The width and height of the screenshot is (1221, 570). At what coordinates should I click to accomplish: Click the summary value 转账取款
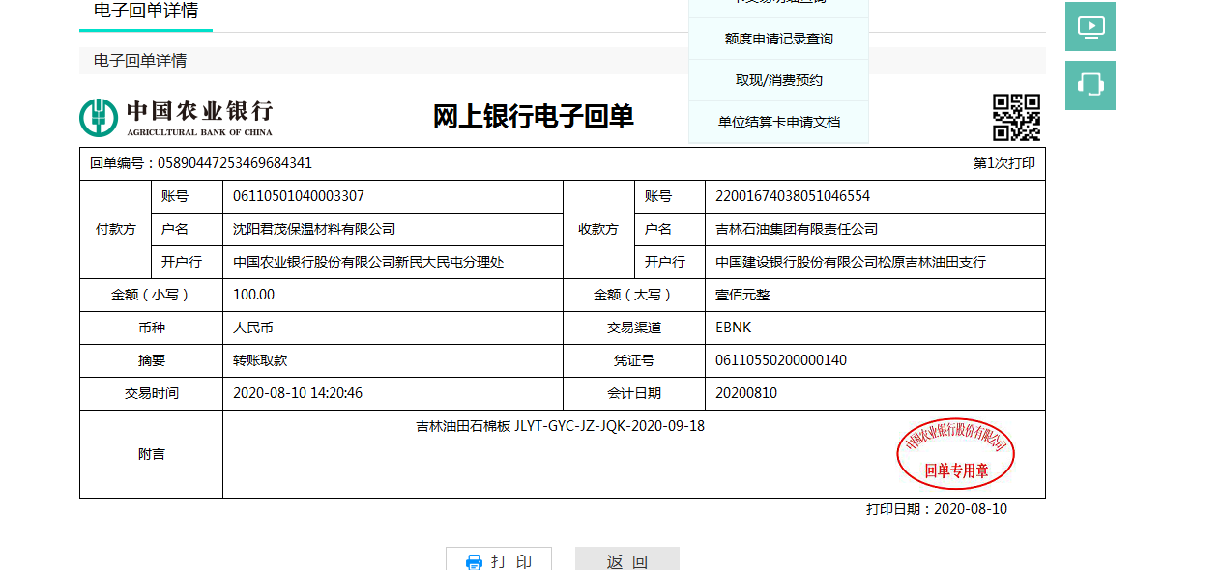pyautogui.click(x=260, y=360)
